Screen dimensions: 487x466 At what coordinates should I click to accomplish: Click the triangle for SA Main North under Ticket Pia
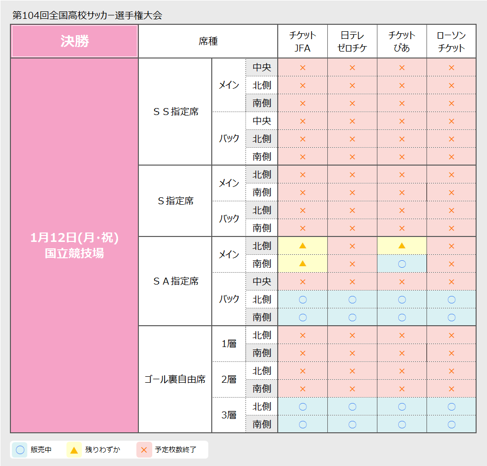tap(402, 245)
